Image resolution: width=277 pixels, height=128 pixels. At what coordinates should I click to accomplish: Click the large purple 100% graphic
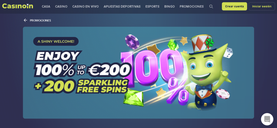[154, 74]
